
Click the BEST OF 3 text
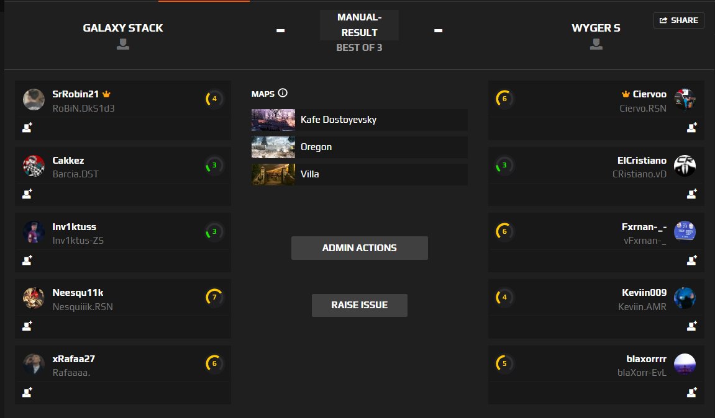tap(359, 47)
